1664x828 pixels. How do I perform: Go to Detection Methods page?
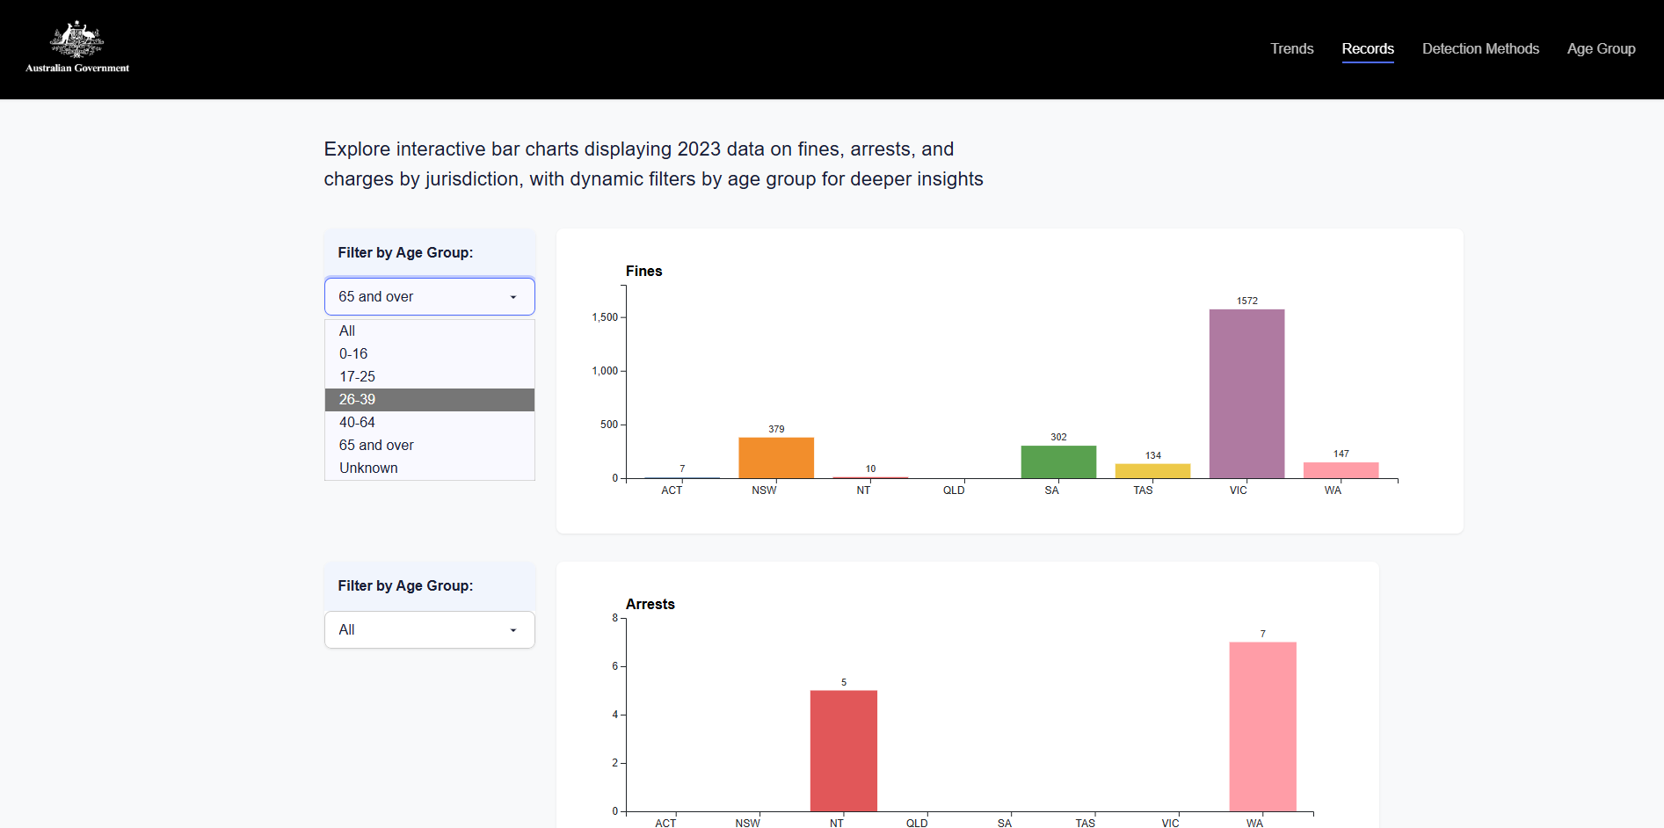(x=1480, y=49)
